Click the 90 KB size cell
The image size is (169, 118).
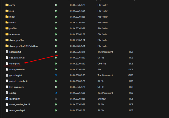tap(130, 75)
